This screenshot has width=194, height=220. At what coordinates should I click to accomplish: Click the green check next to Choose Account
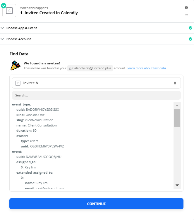(x=190, y=39)
